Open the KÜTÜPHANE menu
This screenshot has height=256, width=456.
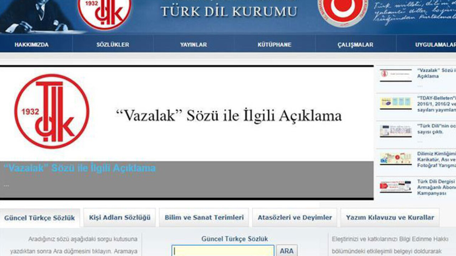pos(274,45)
